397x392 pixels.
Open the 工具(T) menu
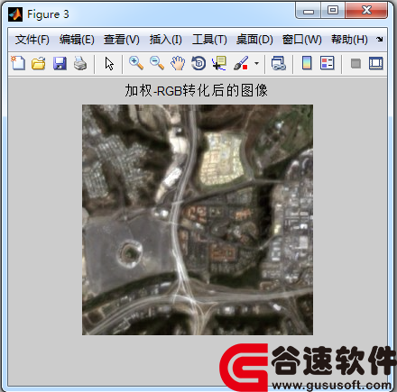coord(209,40)
